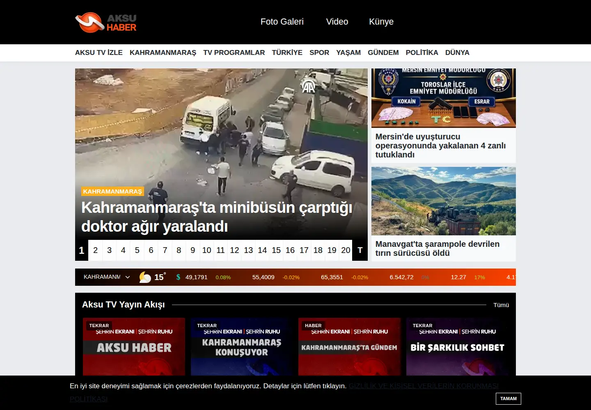
Task: Open the AKSU HABER program card
Action: pyautogui.click(x=134, y=347)
